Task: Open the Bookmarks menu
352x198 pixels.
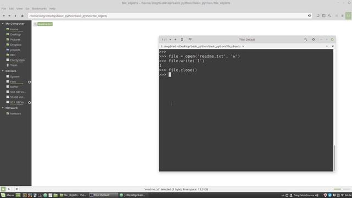Action: click(x=39, y=9)
